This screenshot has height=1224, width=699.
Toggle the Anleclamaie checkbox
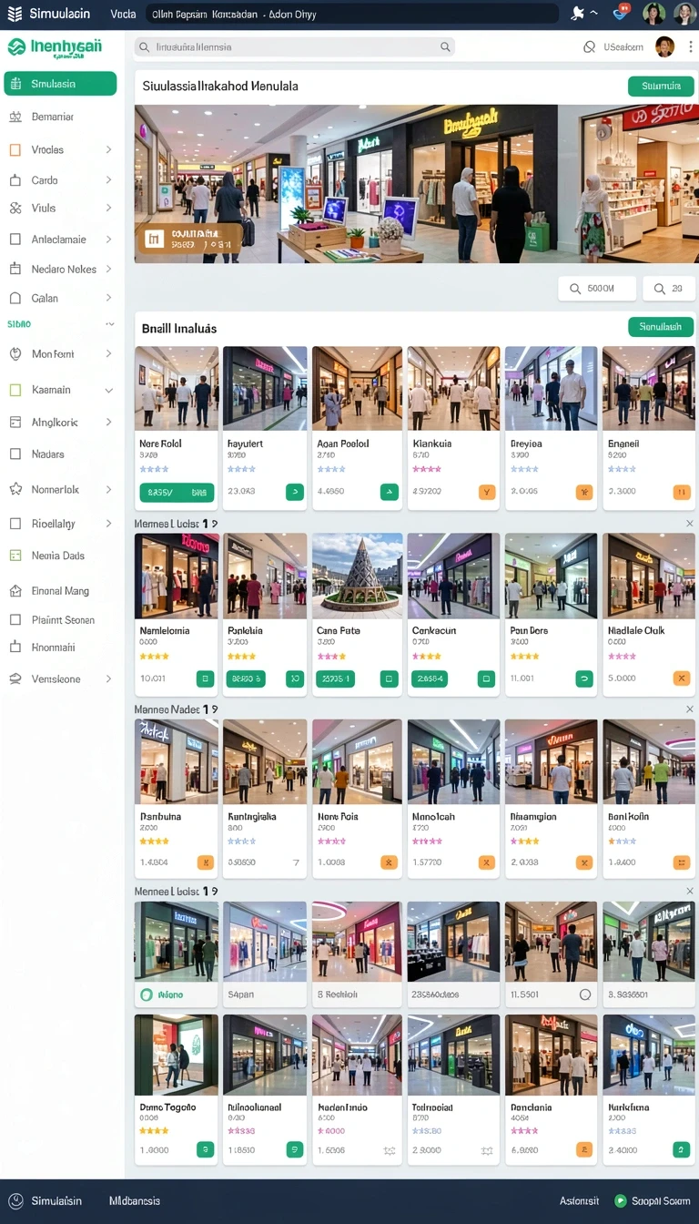coord(15,240)
